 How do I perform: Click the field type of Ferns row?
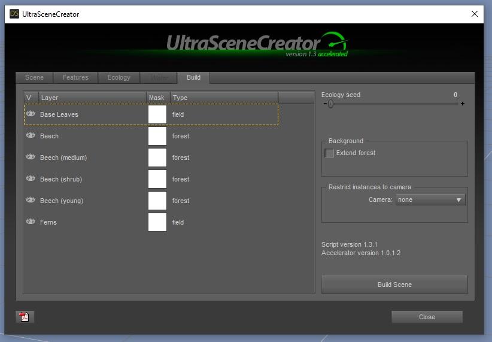[178, 222]
